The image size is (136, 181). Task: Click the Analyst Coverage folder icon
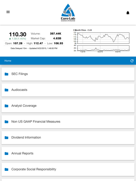(6, 106)
